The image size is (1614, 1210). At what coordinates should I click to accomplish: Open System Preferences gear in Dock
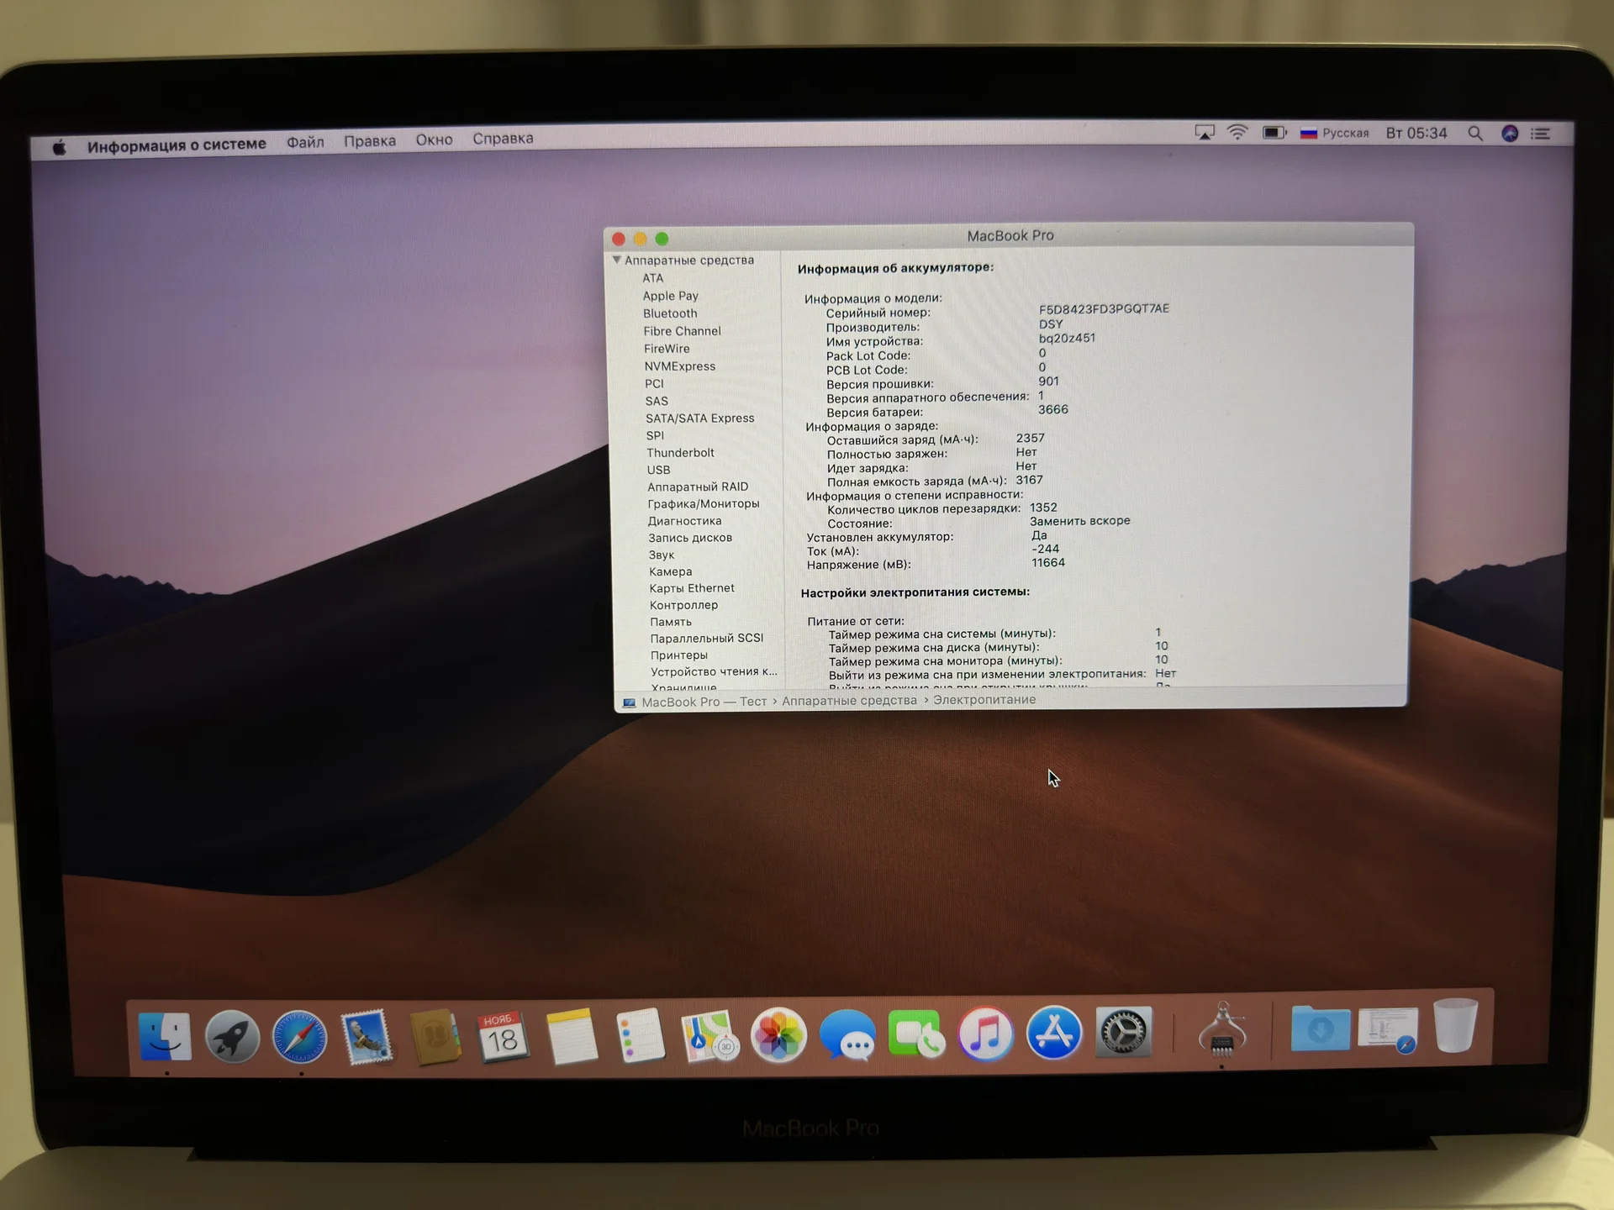click(1123, 1032)
